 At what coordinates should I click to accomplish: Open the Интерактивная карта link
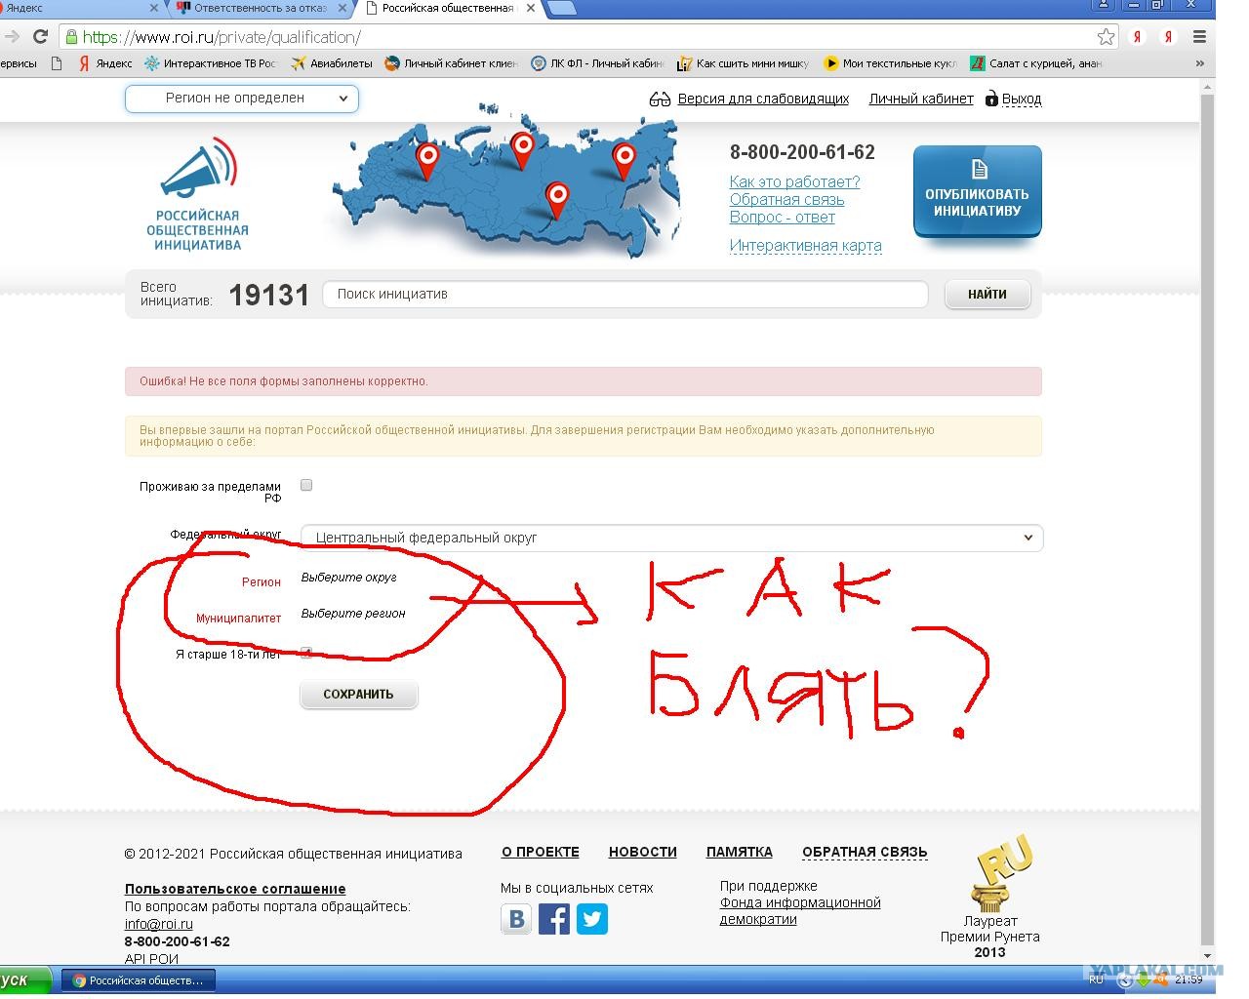click(806, 246)
